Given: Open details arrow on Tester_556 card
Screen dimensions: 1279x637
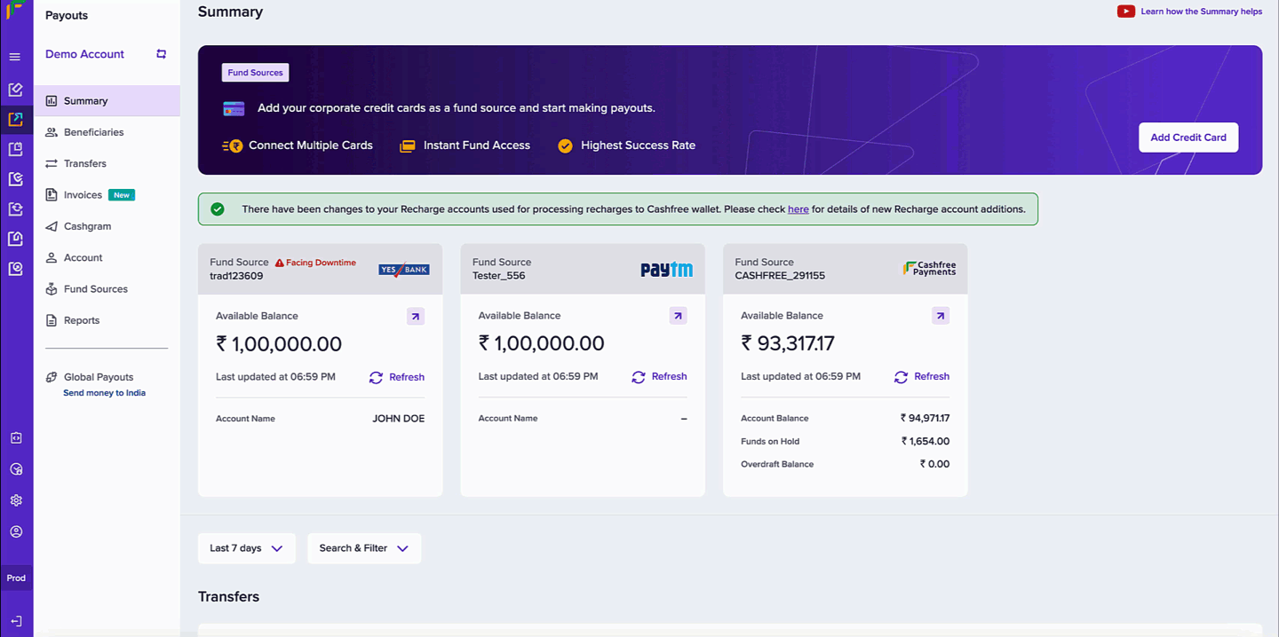Looking at the screenshot, I should click(x=679, y=316).
